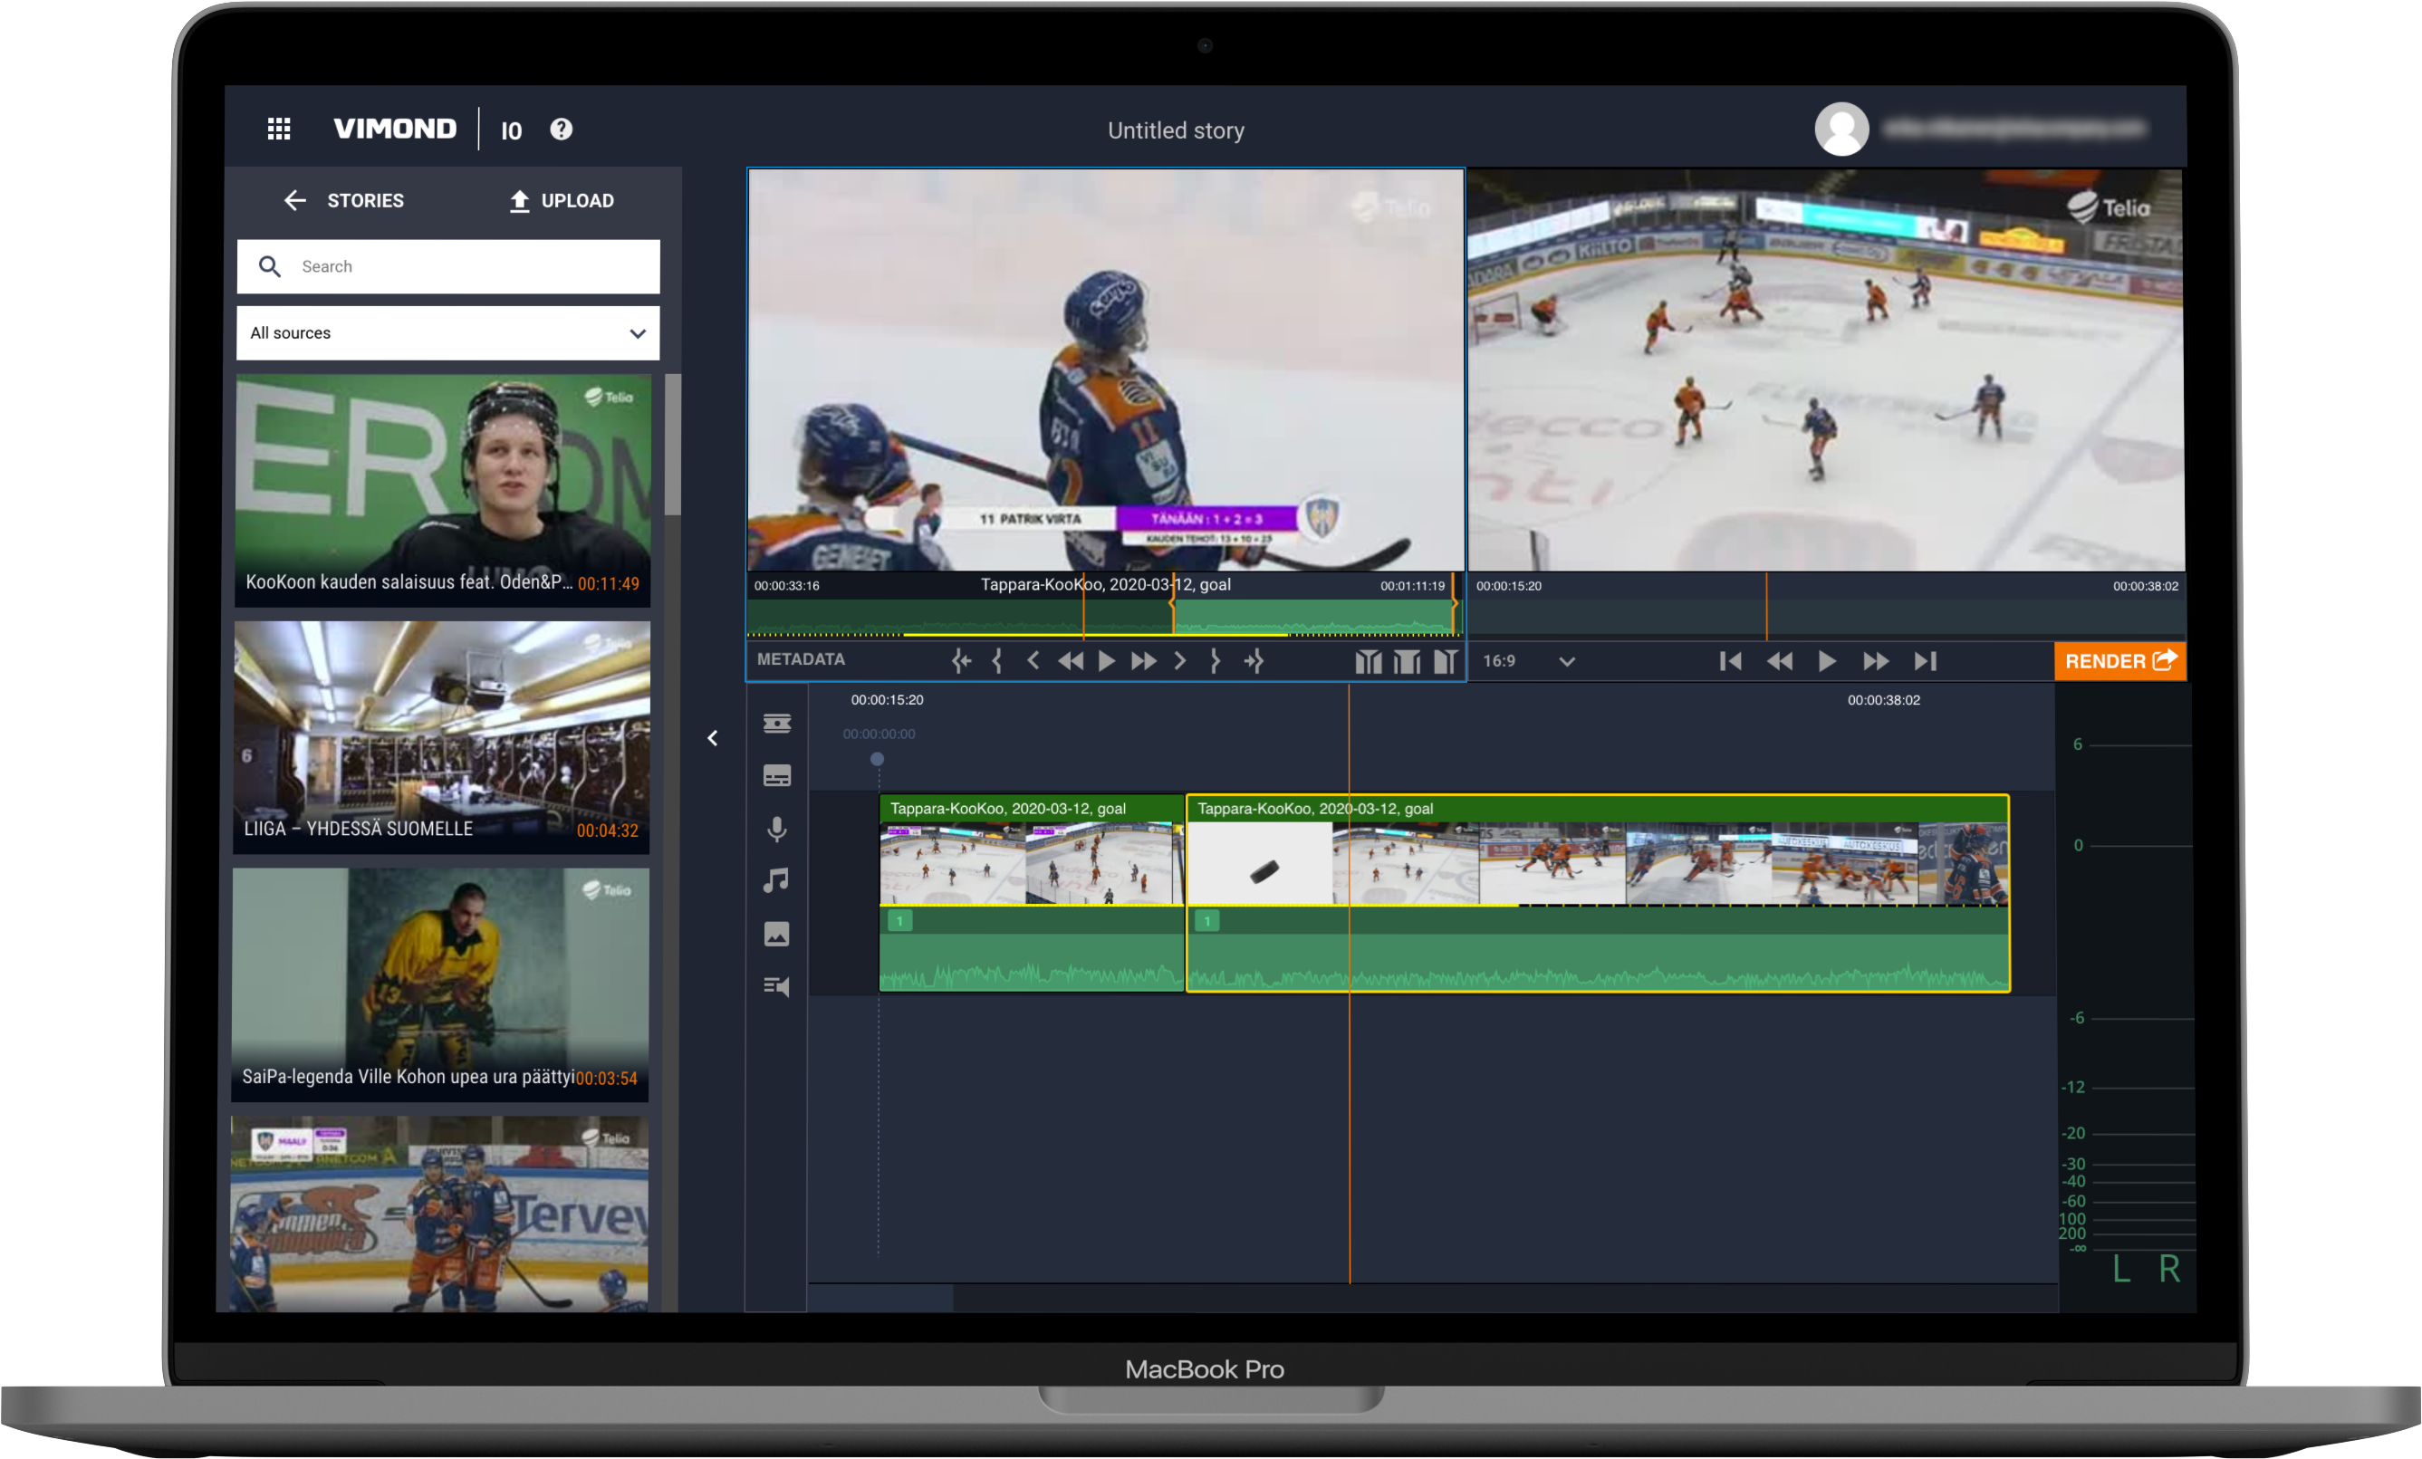Fast forward the program player
This screenshot has width=2422, height=1459.
tap(1876, 662)
